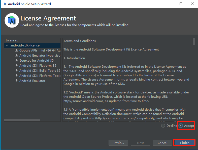
Task: Select the last Android Emulator list item
Action: point(32,81)
